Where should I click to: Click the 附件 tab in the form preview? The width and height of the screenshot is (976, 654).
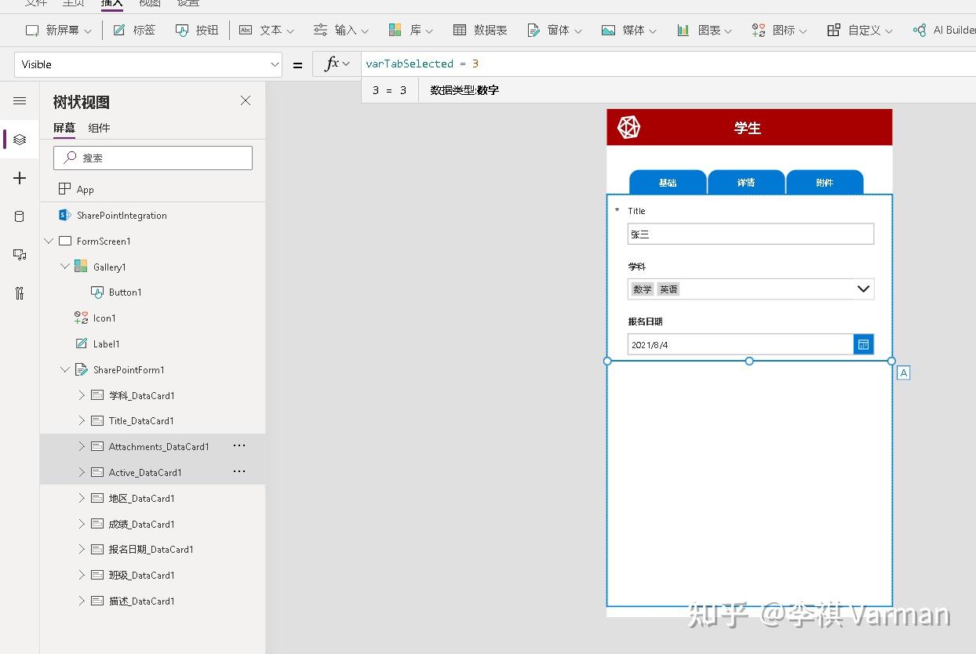[825, 182]
